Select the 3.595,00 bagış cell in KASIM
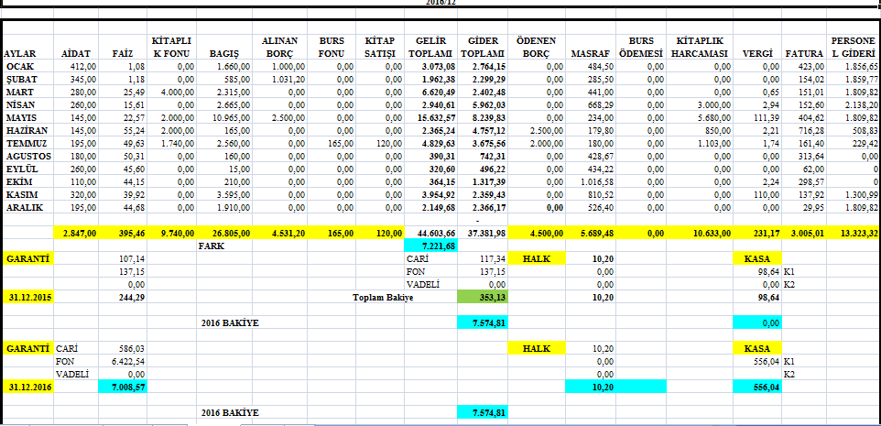Image resolution: width=881 pixels, height=426 pixels. [x=224, y=195]
